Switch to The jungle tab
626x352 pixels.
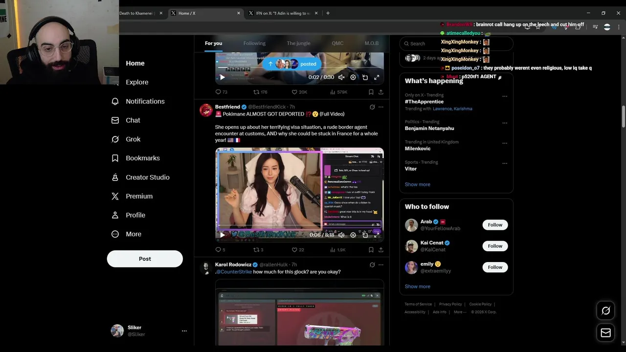click(x=298, y=44)
